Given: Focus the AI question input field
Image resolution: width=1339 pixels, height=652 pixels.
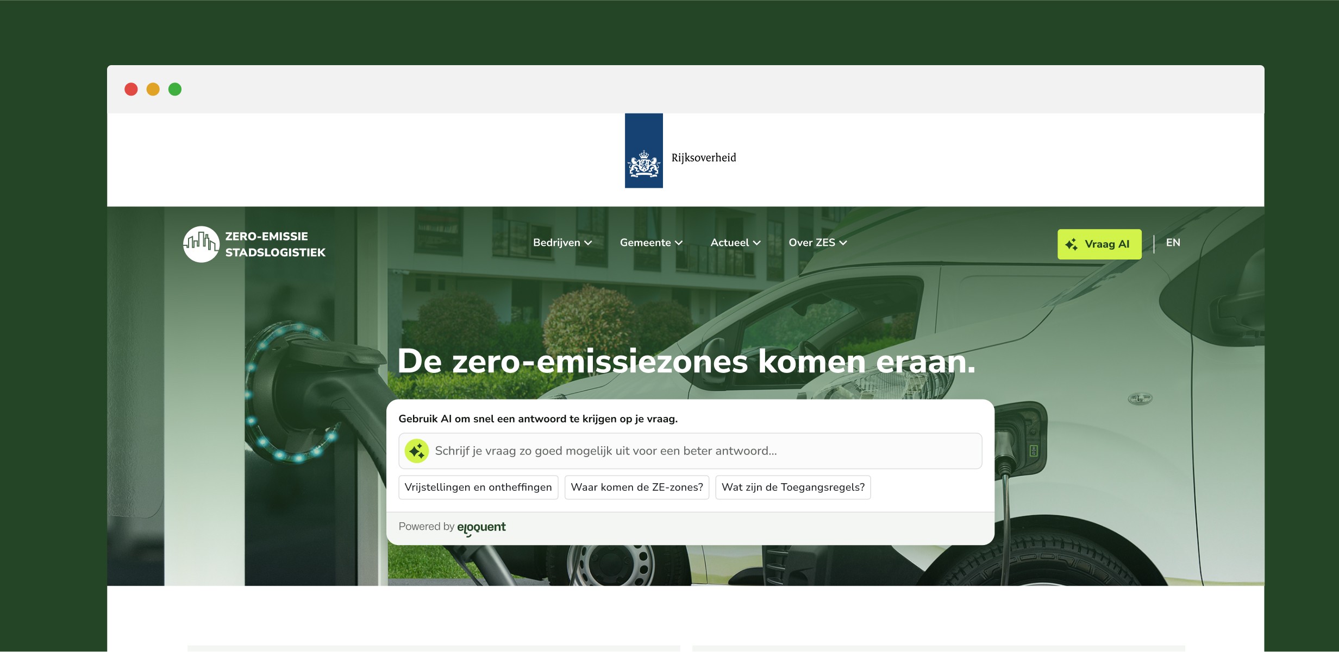Looking at the screenshot, I should tap(690, 451).
